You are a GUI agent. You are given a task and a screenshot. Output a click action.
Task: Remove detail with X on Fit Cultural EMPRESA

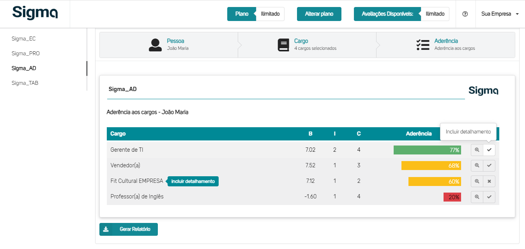click(x=489, y=181)
